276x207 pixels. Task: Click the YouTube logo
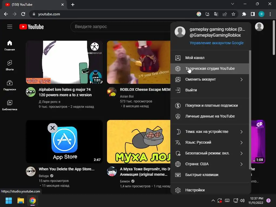click(x=32, y=27)
